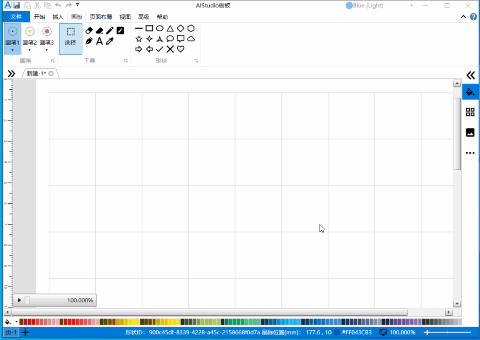
Task: Pick the cloud shape
Action: click(191, 39)
